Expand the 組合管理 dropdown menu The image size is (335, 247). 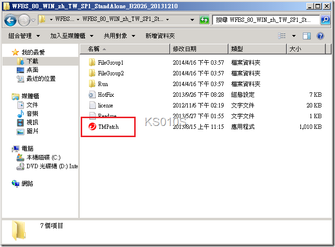pyautogui.click(x=24, y=36)
